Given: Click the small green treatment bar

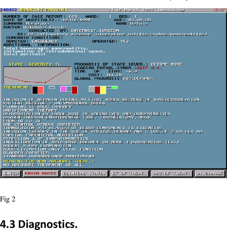Looking at the screenshot, I should tap(114, 87).
